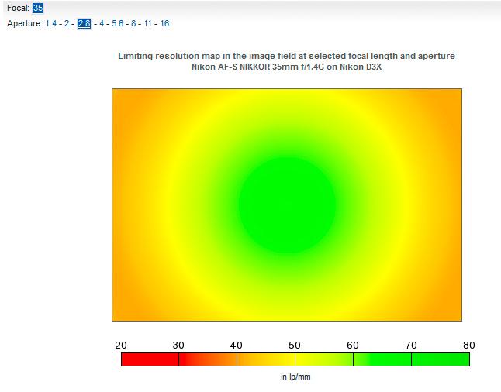Screen dimensions: 501x392
Task: Click the legend value 30
Action: tap(178, 346)
